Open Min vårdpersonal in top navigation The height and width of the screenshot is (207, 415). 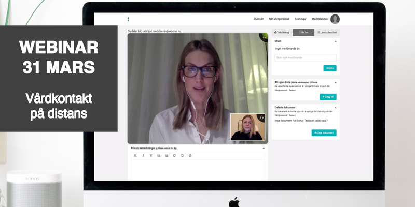click(x=279, y=19)
